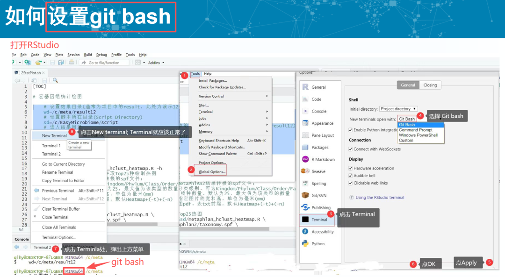Toggle Clickable web links checkbox
Image resolution: width=505 pixels, height=277 pixels.
(x=350, y=183)
